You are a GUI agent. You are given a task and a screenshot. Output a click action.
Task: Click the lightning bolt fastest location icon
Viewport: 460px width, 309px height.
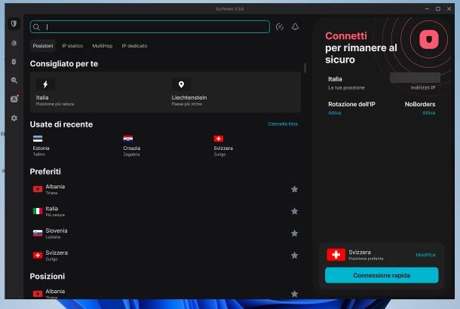pos(45,84)
